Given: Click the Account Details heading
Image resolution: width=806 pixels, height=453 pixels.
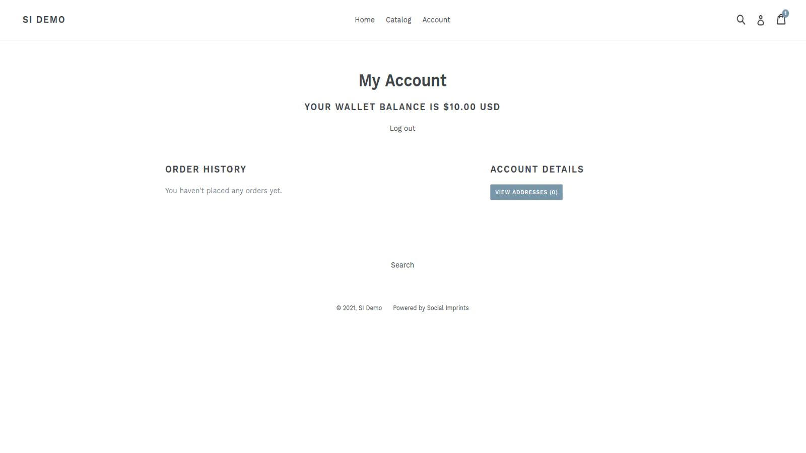Looking at the screenshot, I should [537, 169].
